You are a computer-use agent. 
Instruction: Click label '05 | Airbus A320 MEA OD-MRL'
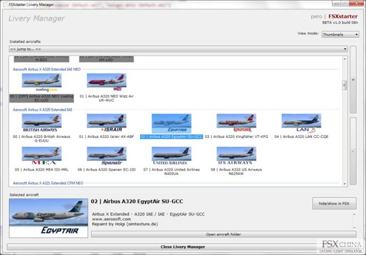coord(41,170)
